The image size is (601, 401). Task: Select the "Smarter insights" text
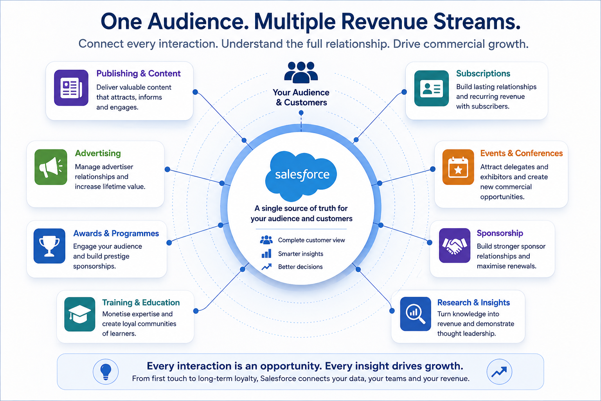click(x=300, y=254)
